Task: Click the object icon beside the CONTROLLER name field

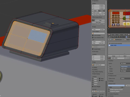Action: click(93, 65)
